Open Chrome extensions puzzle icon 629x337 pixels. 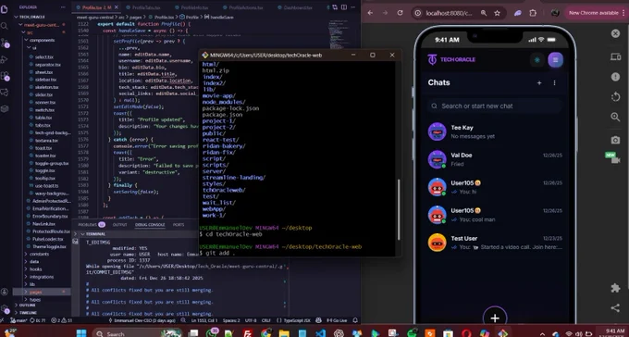coord(533,13)
